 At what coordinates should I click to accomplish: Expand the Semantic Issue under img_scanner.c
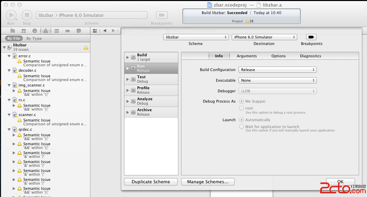[x=14, y=91]
